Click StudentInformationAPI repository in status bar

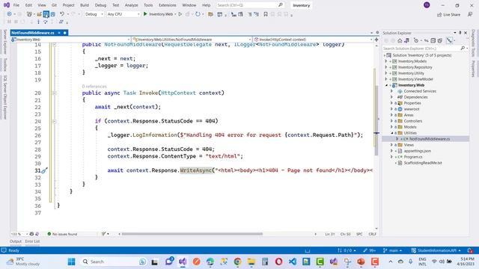pyautogui.click(x=436, y=250)
